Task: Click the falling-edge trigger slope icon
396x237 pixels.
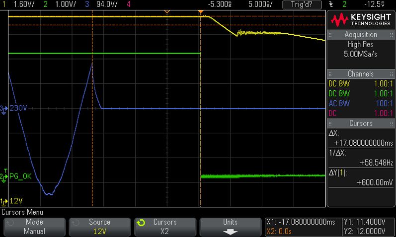Action: click(x=331, y=4)
